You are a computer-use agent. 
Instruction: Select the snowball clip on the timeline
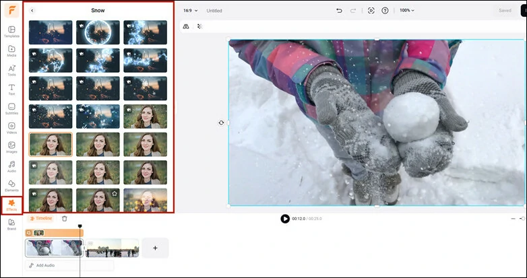point(54,248)
